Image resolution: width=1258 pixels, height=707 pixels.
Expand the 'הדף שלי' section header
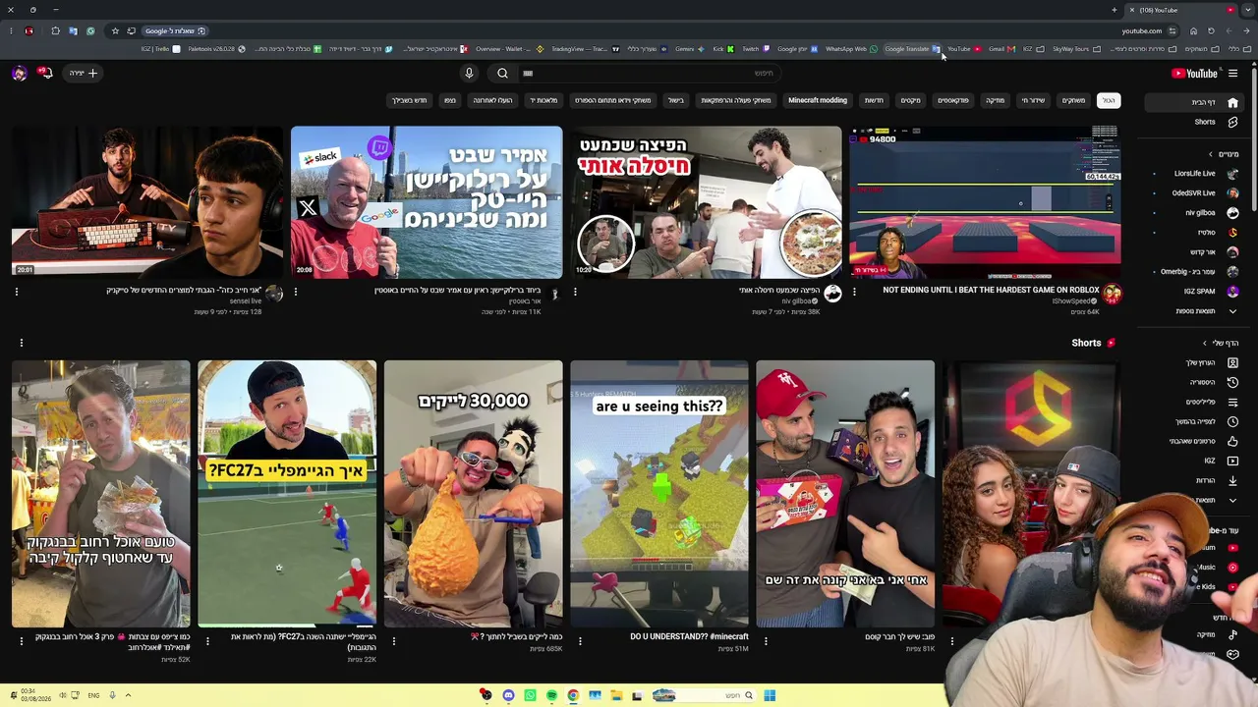[1221, 343]
